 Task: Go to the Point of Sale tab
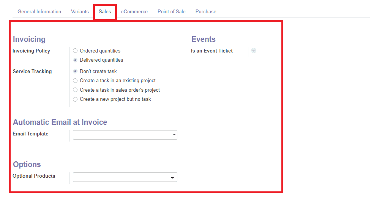pyautogui.click(x=172, y=11)
